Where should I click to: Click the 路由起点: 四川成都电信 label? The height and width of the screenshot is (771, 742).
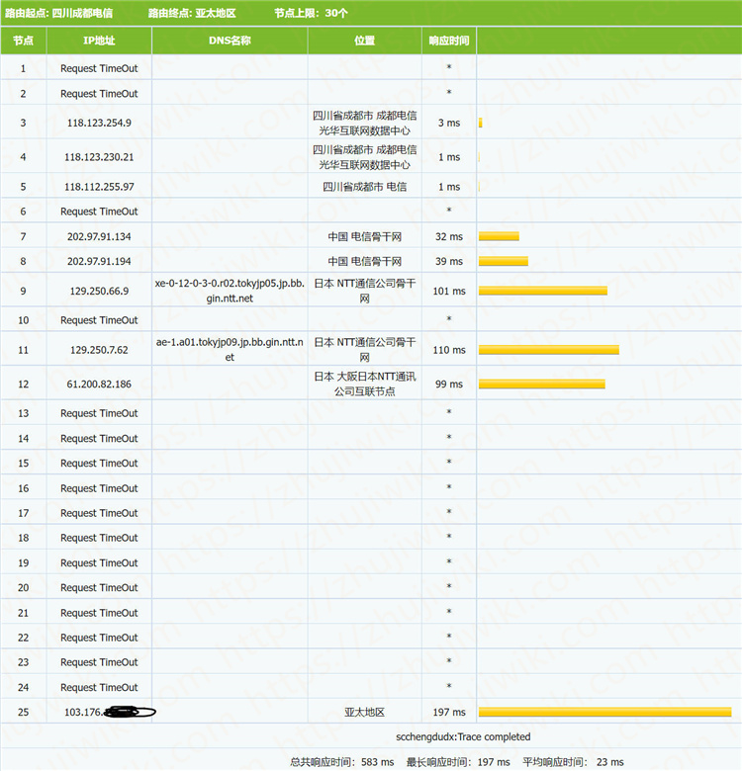click(x=58, y=13)
